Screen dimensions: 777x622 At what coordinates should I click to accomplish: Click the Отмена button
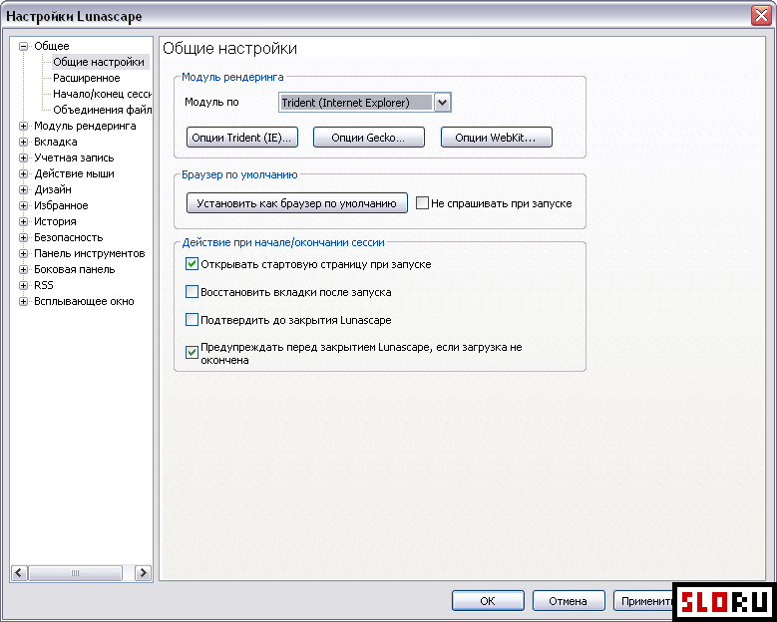coord(568,601)
